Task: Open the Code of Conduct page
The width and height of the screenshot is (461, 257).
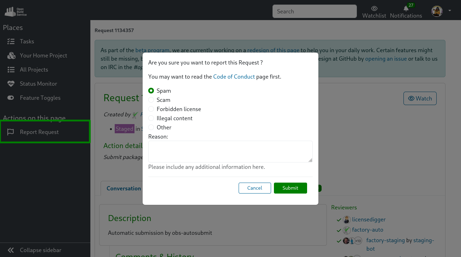Action: click(234, 77)
